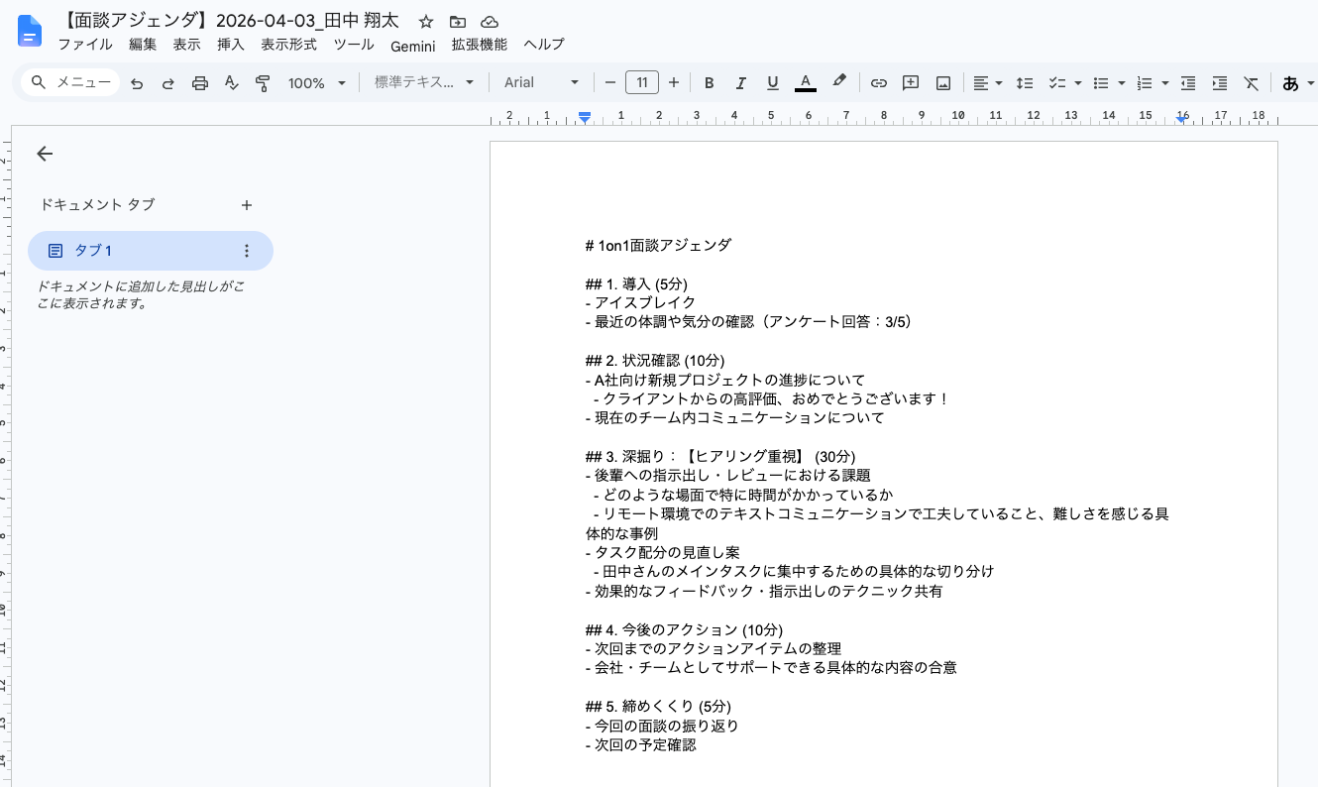Viewport: 1318px width, 787px height.
Task: Clear formatting
Action: pos(1252,83)
